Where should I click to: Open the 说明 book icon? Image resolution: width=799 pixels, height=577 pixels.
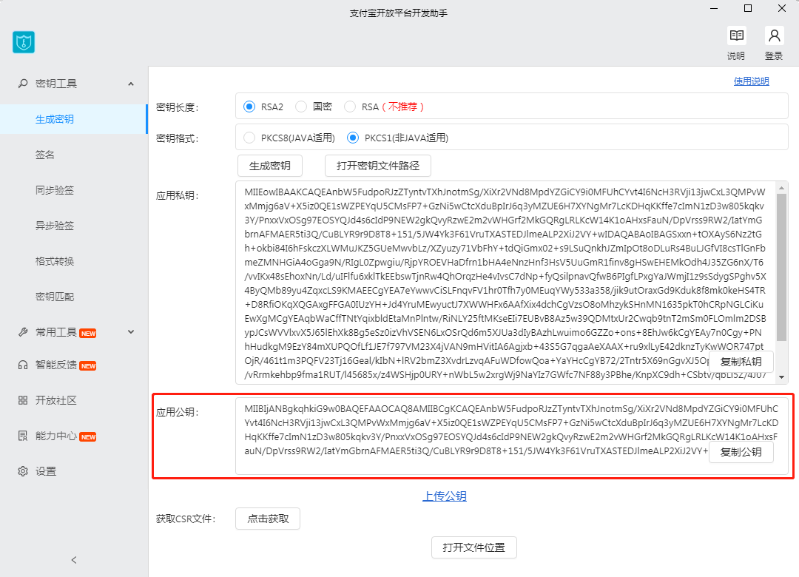coord(736,36)
